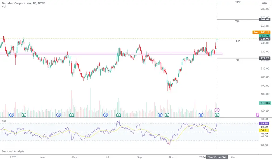
Task: Click the earnings marker in late October
Action: pos(167,115)
